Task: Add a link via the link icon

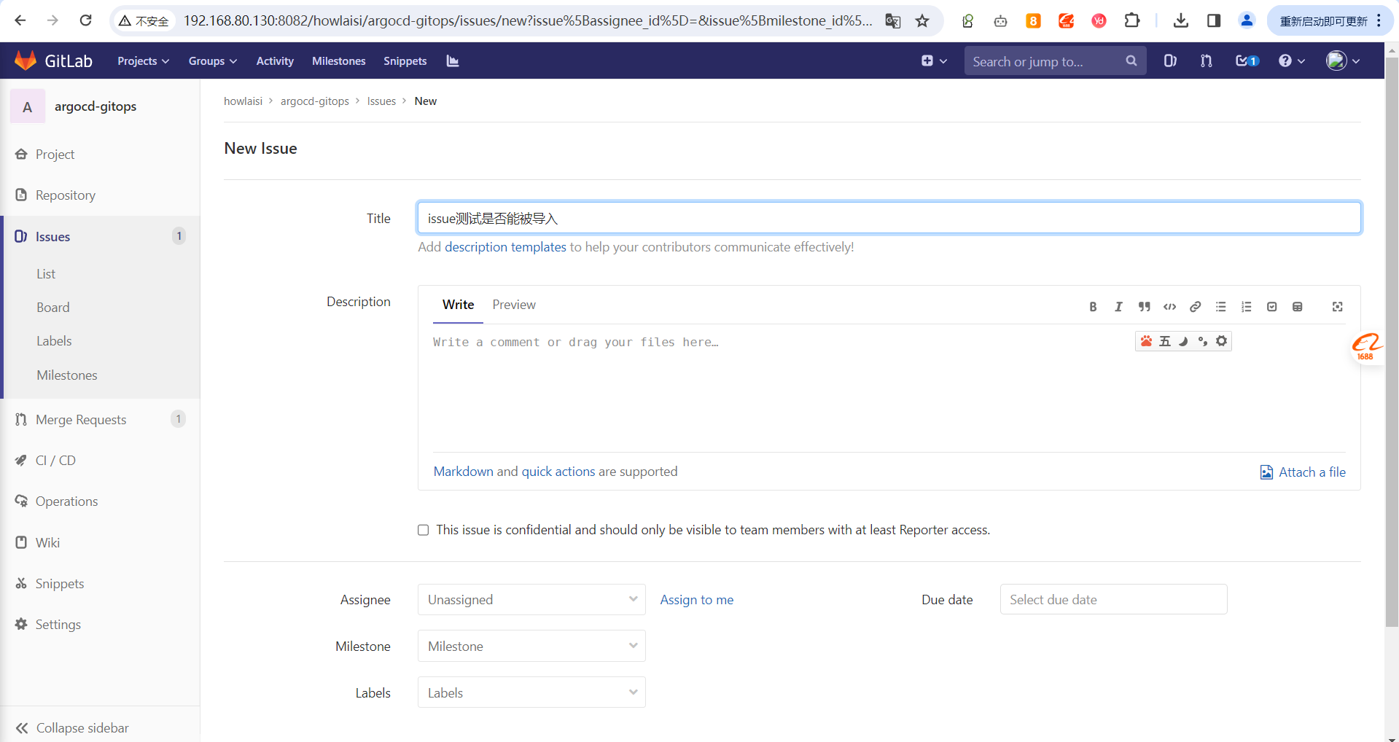Action: (x=1195, y=307)
